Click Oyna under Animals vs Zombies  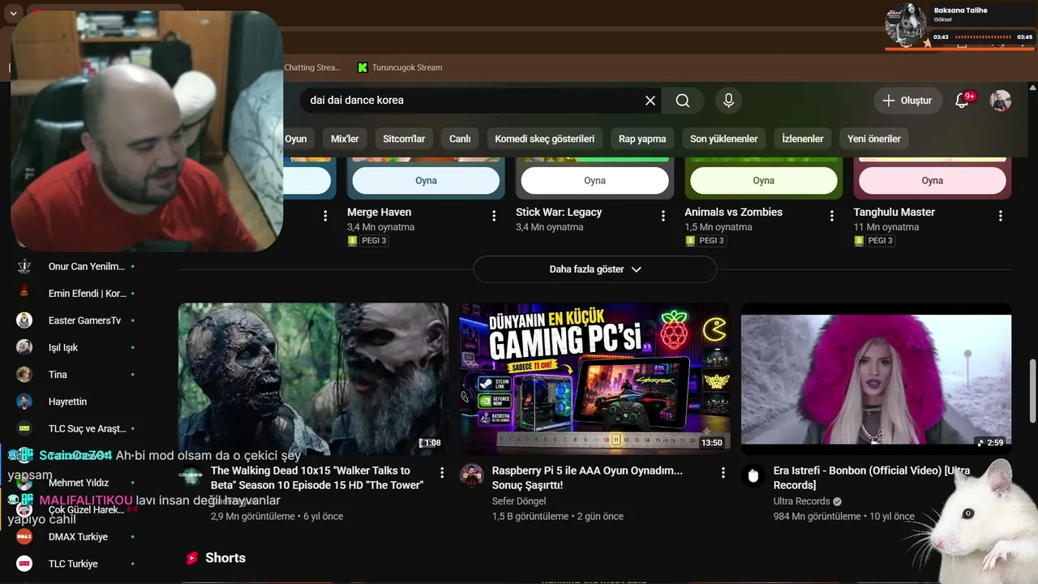[x=764, y=181]
